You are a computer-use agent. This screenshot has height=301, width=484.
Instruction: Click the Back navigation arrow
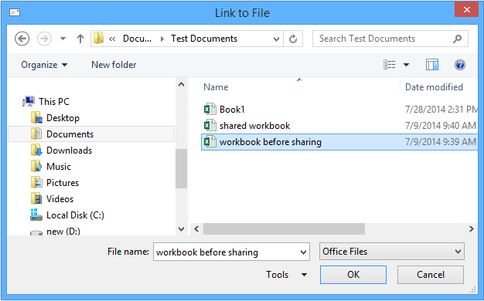pos(22,39)
